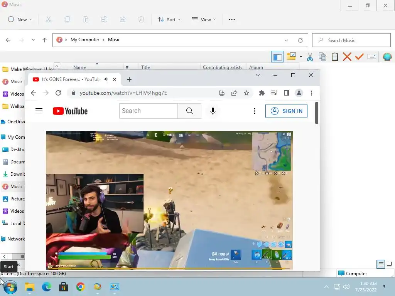Click the Paste icon in Explorer toolbar
This screenshot has height=296, width=395.
point(86,19)
